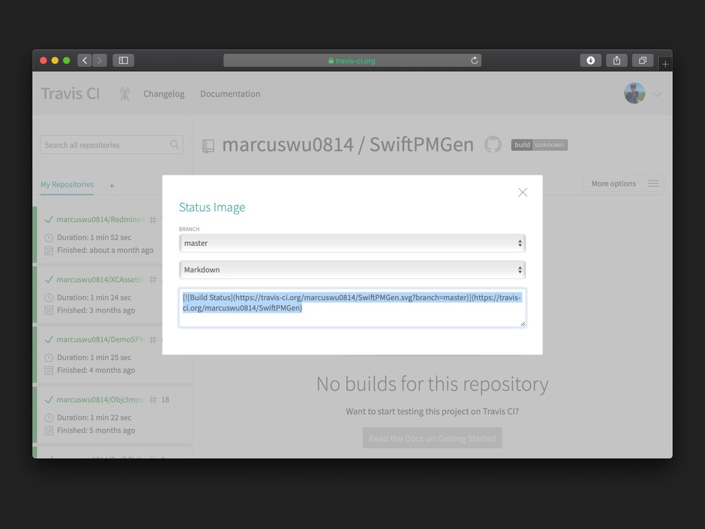Click the green passed checkmark for XCAssets repo
705x529 pixels.
[49, 280]
